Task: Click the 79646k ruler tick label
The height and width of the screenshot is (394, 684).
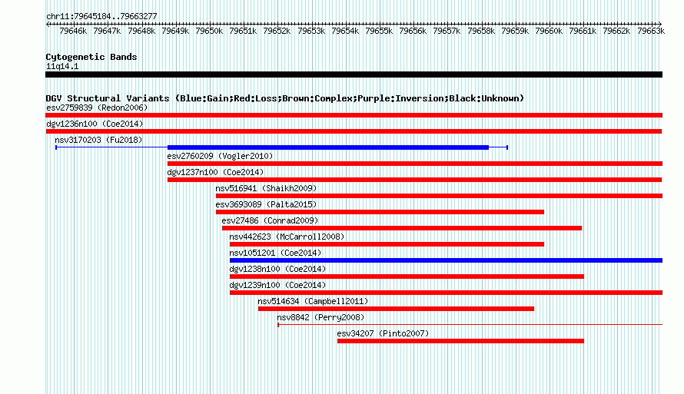Action: click(x=73, y=31)
